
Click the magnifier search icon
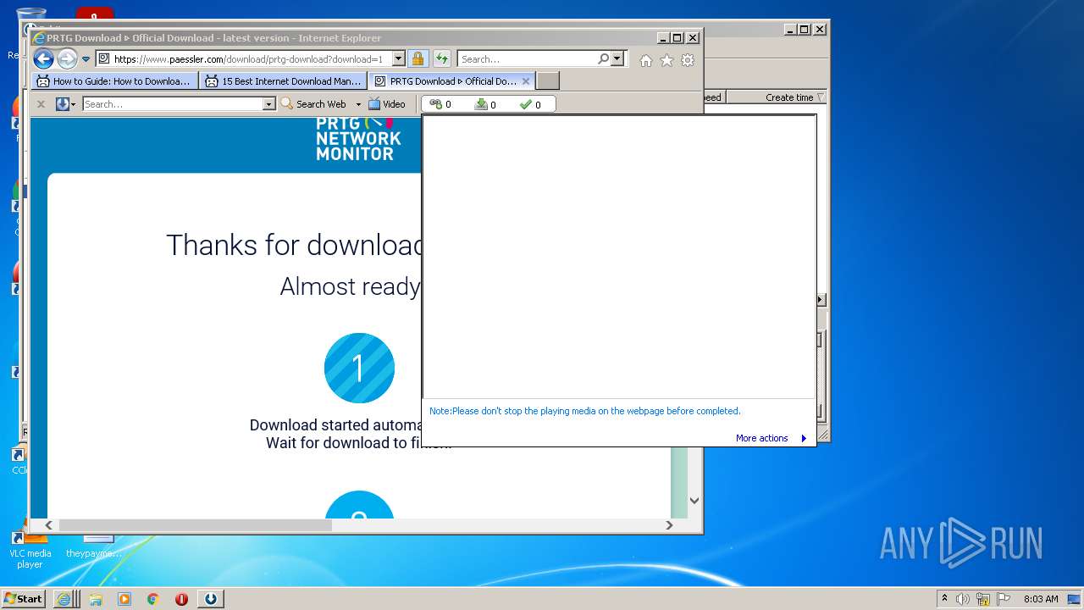[603, 59]
